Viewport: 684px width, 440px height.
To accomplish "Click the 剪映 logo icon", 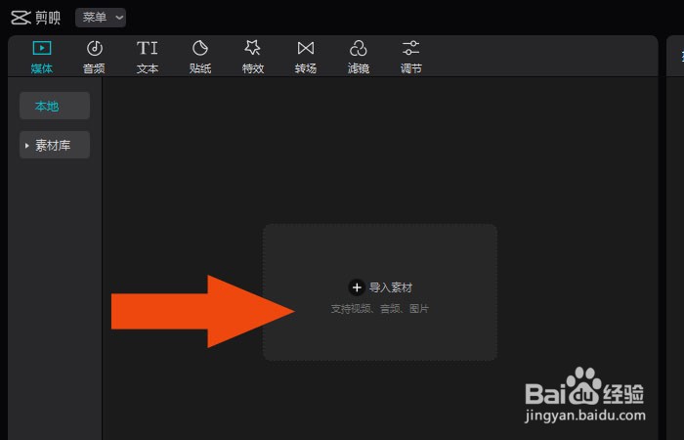I will (x=21, y=18).
